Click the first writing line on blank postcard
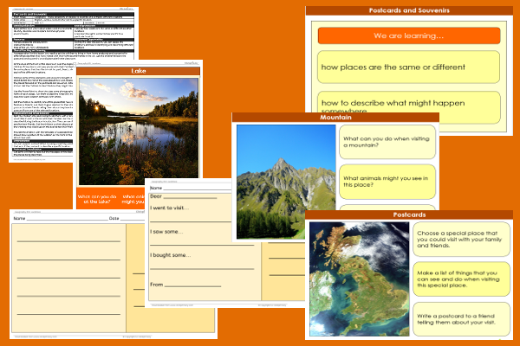The height and width of the screenshot is (346, 520). coord(68,241)
